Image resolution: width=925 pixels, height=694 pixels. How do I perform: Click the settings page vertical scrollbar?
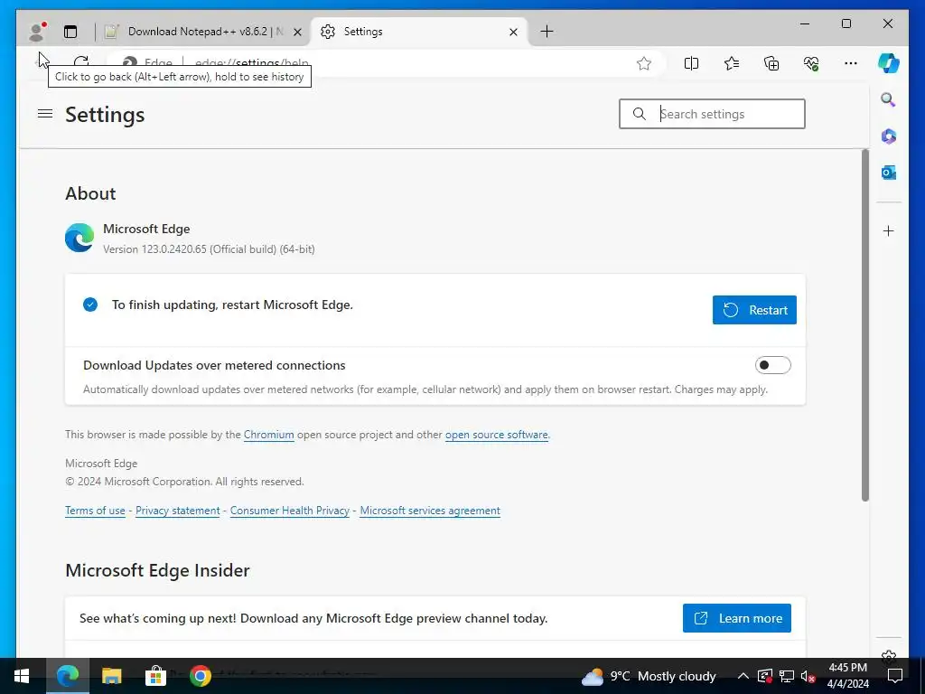click(x=864, y=324)
